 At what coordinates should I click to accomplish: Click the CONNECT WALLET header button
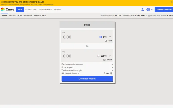[164, 9]
